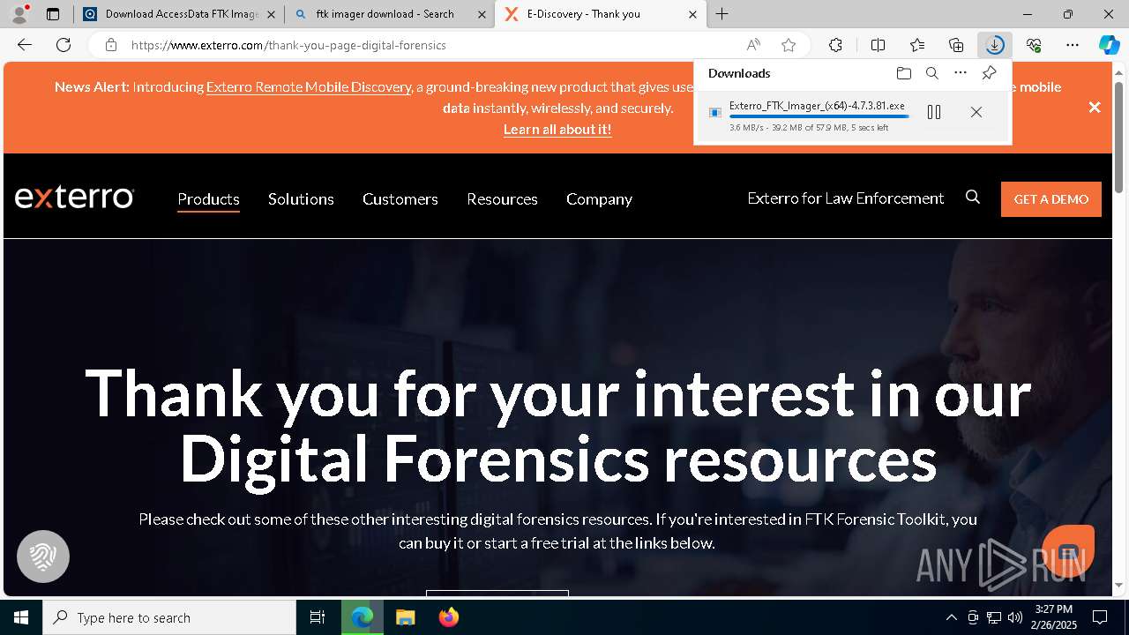The width and height of the screenshot is (1129, 635).
Task: Open the volume control icon
Action: pyautogui.click(x=1014, y=617)
